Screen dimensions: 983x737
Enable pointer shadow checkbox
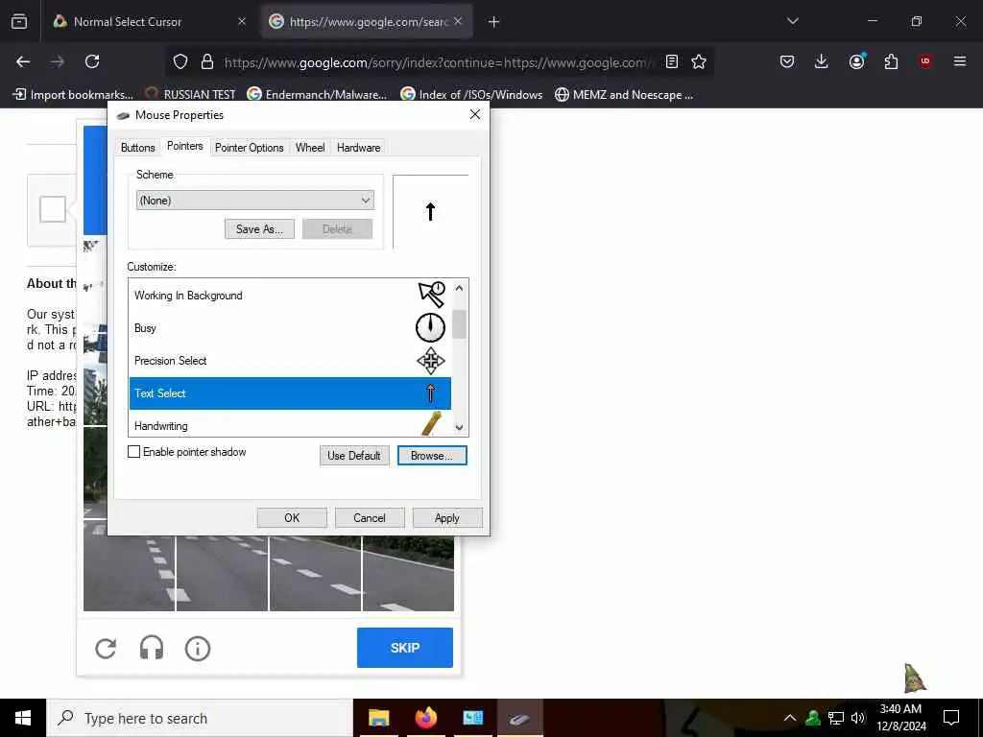[x=133, y=452]
